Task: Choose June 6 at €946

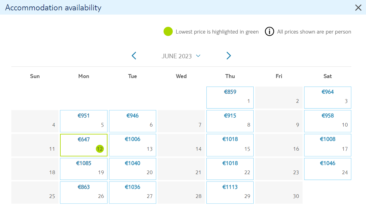Action: click(x=133, y=121)
